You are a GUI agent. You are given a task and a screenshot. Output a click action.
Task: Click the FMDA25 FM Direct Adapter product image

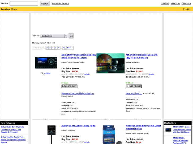click(x=112, y=134)
